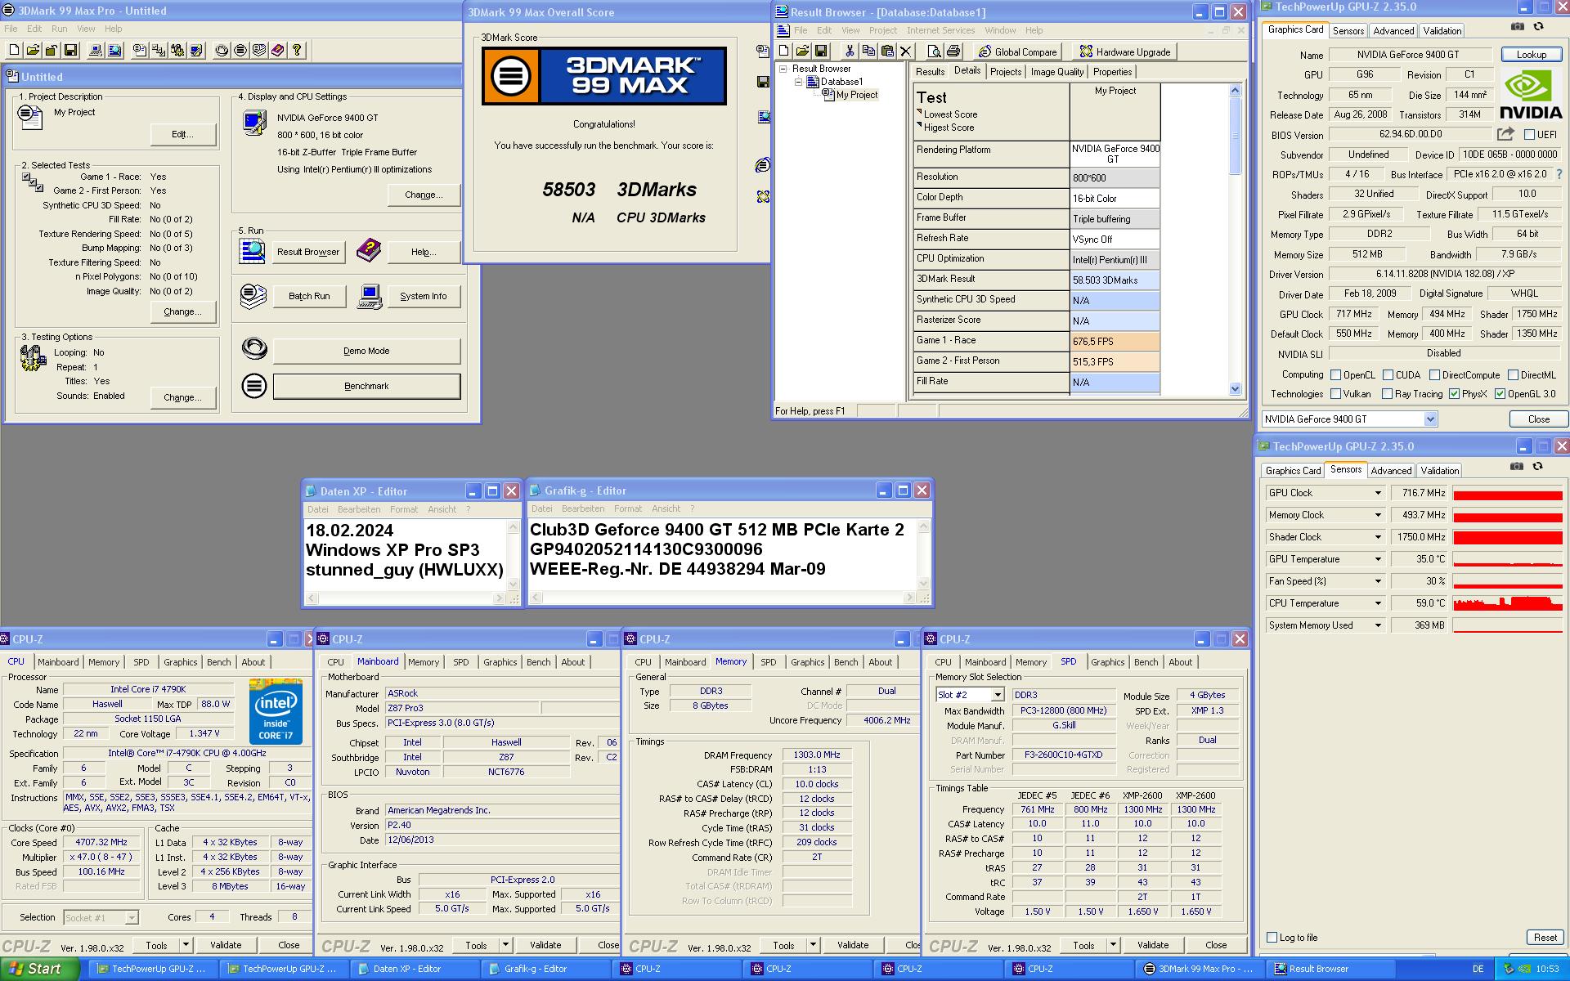Open Run menu in 3DMark 99 Max
The height and width of the screenshot is (981, 1570).
click(x=60, y=29)
